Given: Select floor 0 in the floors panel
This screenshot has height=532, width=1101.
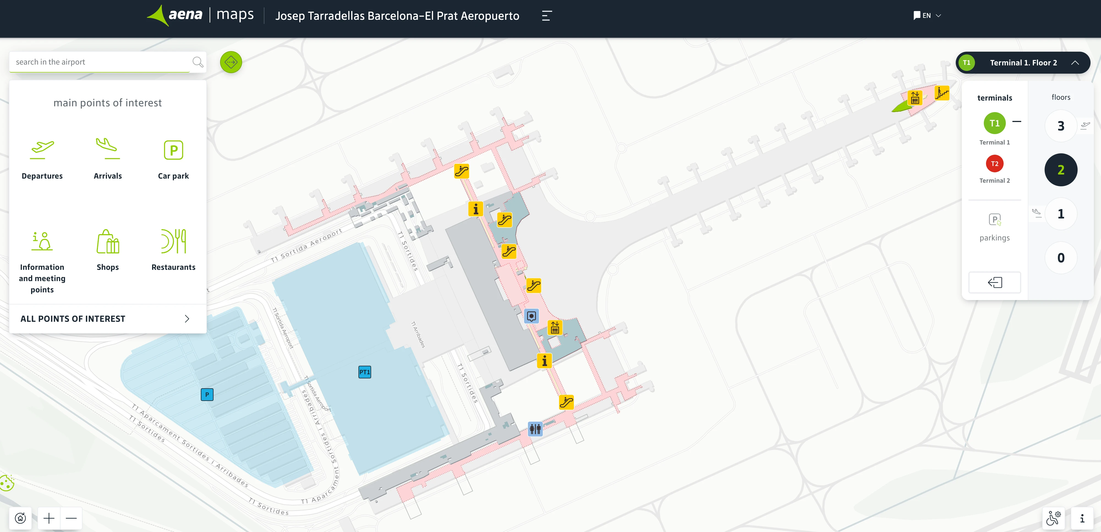Looking at the screenshot, I should [x=1061, y=257].
